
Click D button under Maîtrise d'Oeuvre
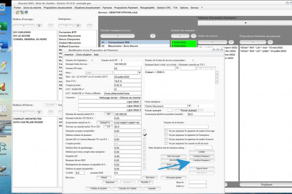click(x=39, y=112)
